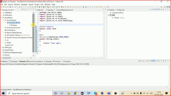Maximize the Package Explorer view
This screenshot has width=171, height=96.
coord(33,10)
